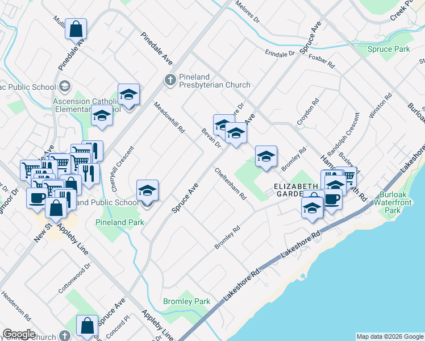Select the Erindale Dr street label
The height and width of the screenshot is (341, 425).
(280, 53)
